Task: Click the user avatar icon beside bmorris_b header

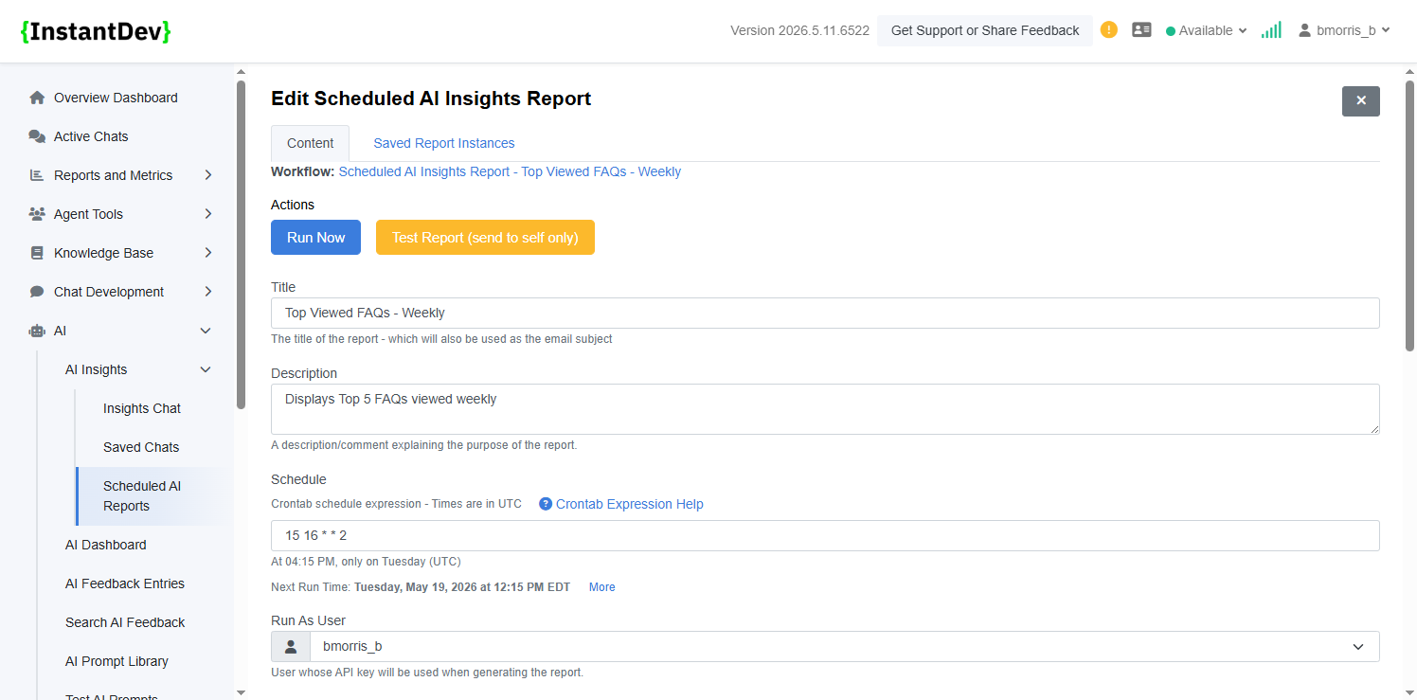Action: coord(1305,30)
